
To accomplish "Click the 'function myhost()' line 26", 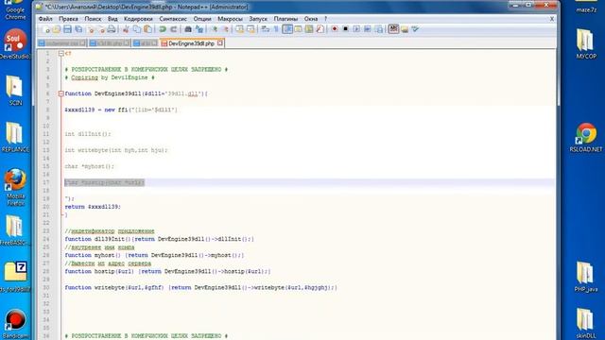I will coord(154,255).
